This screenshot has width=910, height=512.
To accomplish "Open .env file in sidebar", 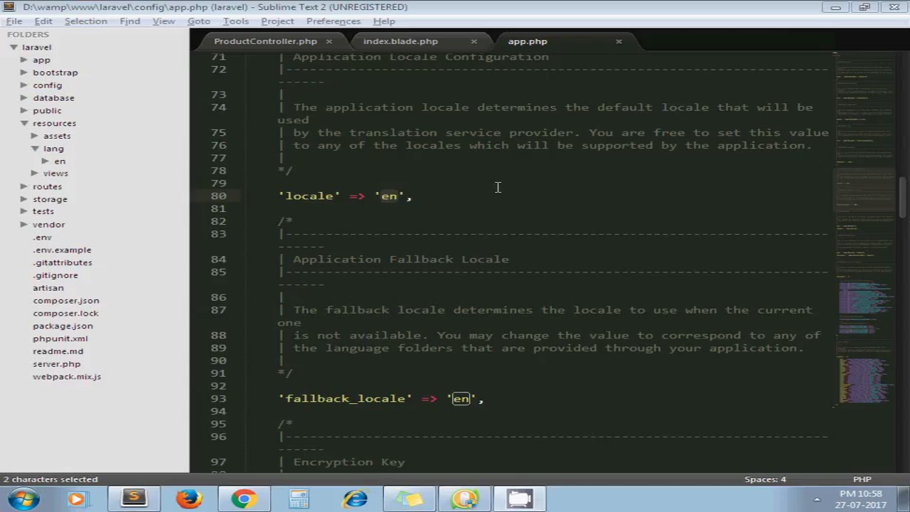I will pyautogui.click(x=42, y=238).
